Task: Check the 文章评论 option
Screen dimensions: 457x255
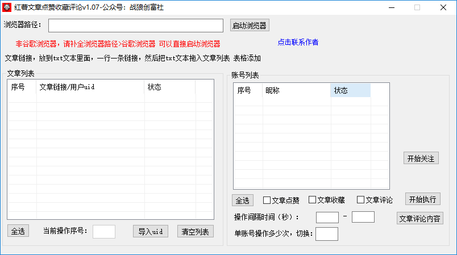Action: tap(360, 200)
